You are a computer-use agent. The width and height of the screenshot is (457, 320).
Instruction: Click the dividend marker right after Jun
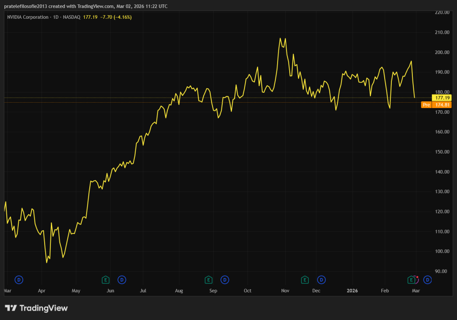(121, 280)
